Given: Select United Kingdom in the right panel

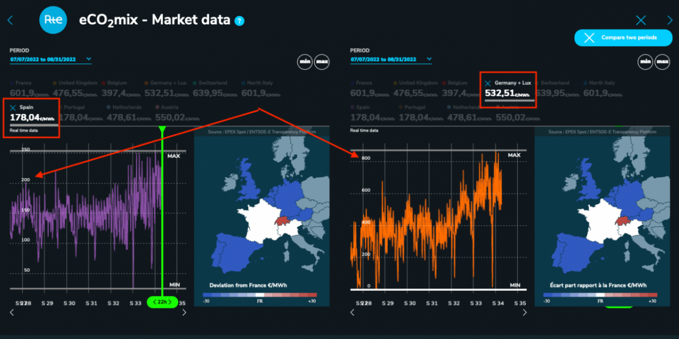Looking at the screenshot, I should pyautogui.click(x=418, y=83).
